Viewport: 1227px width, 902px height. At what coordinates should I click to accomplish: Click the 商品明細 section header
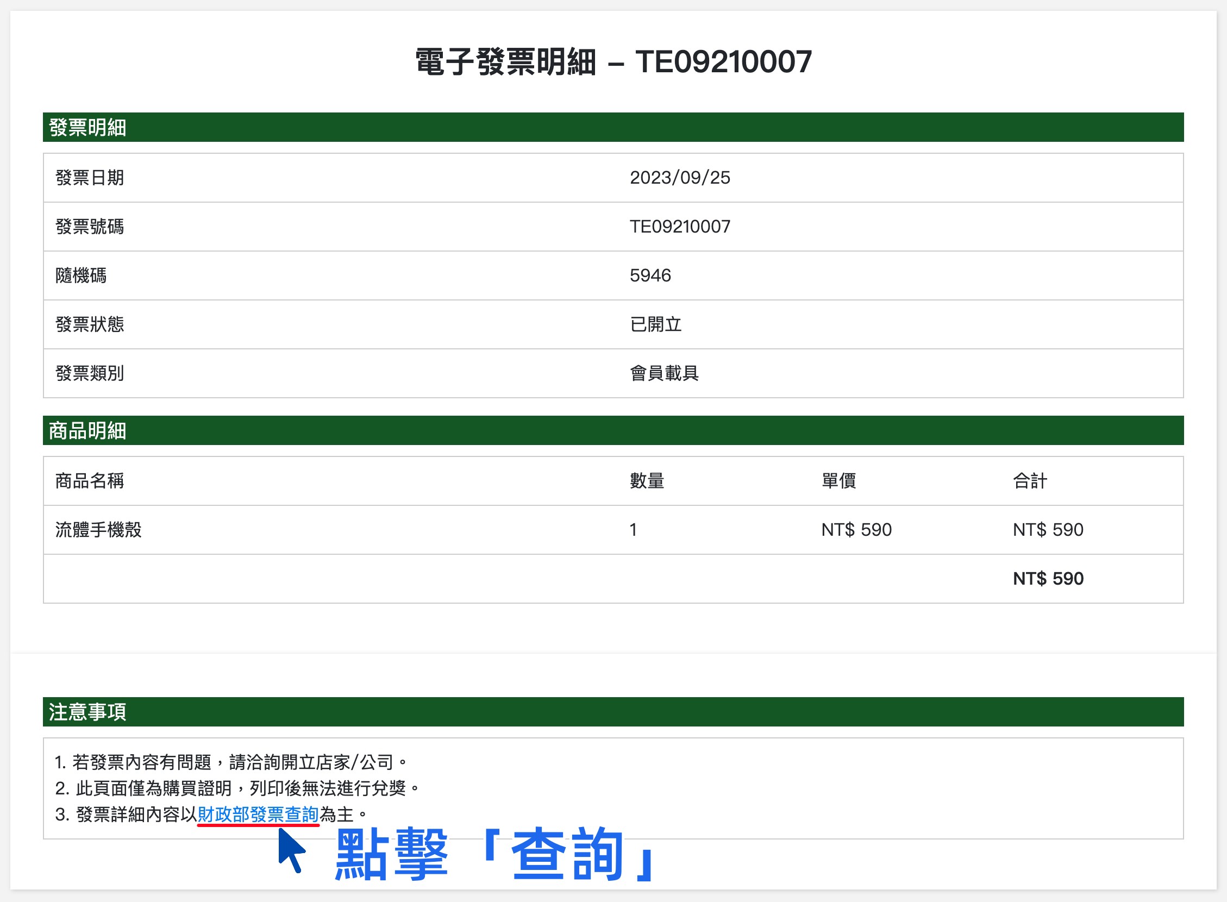(613, 430)
